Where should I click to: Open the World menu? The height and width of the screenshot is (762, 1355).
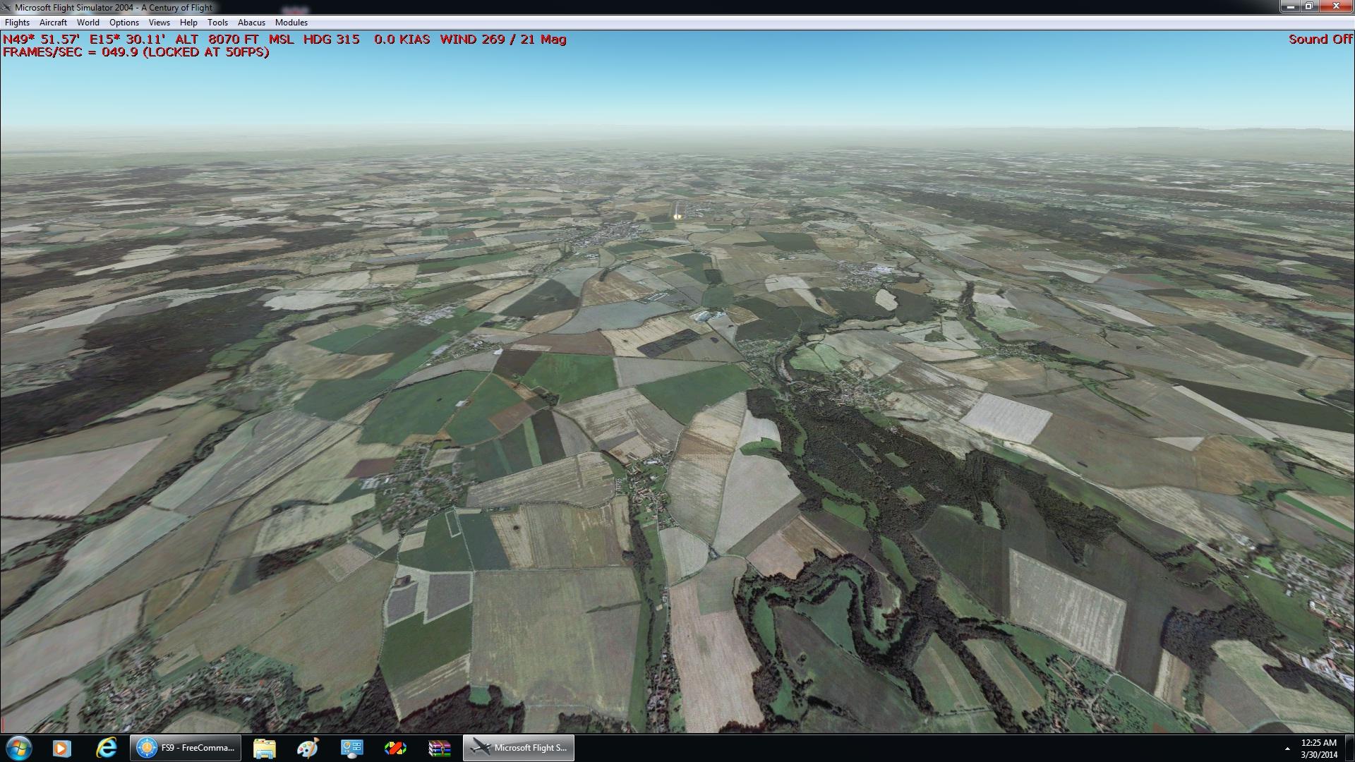[88, 23]
